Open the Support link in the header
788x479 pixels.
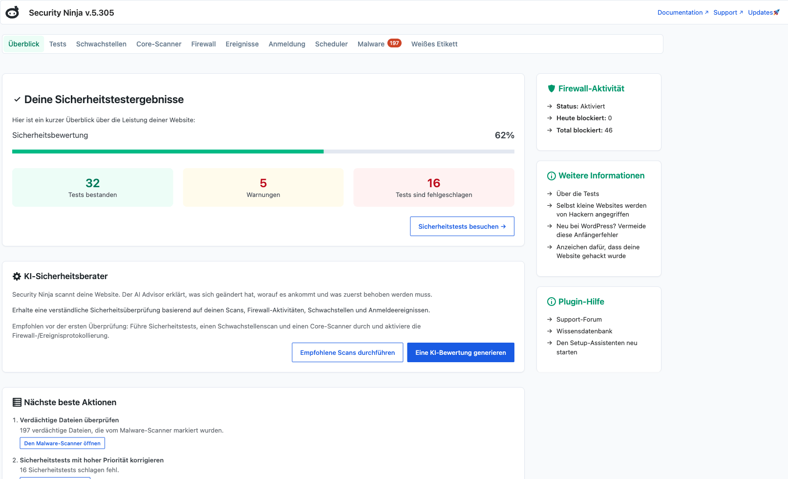(728, 12)
